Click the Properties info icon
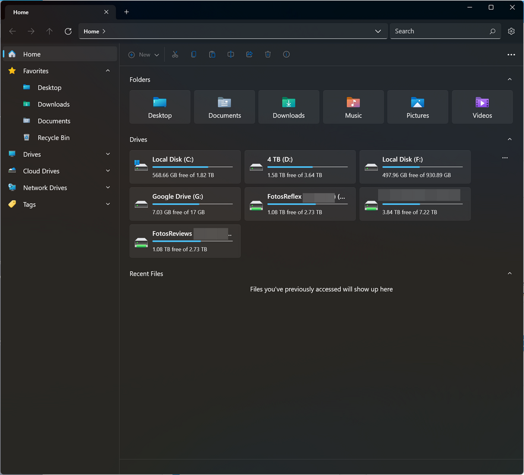This screenshot has height=475, width=524. pos(286,55)
